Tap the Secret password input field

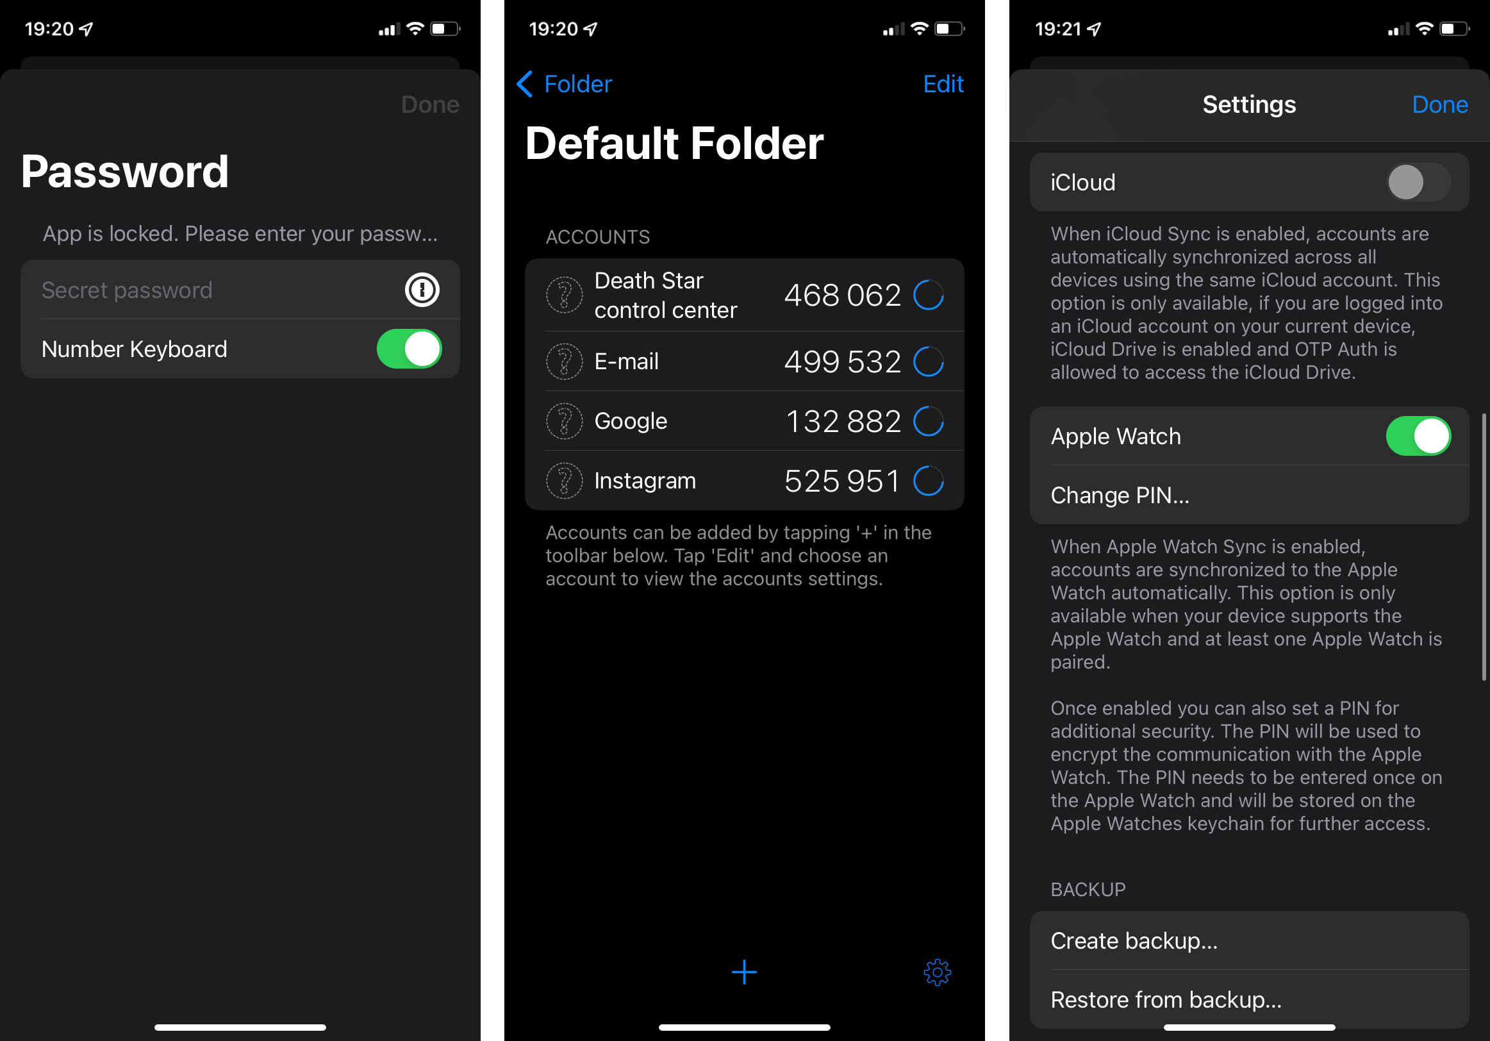click(216, 289)
